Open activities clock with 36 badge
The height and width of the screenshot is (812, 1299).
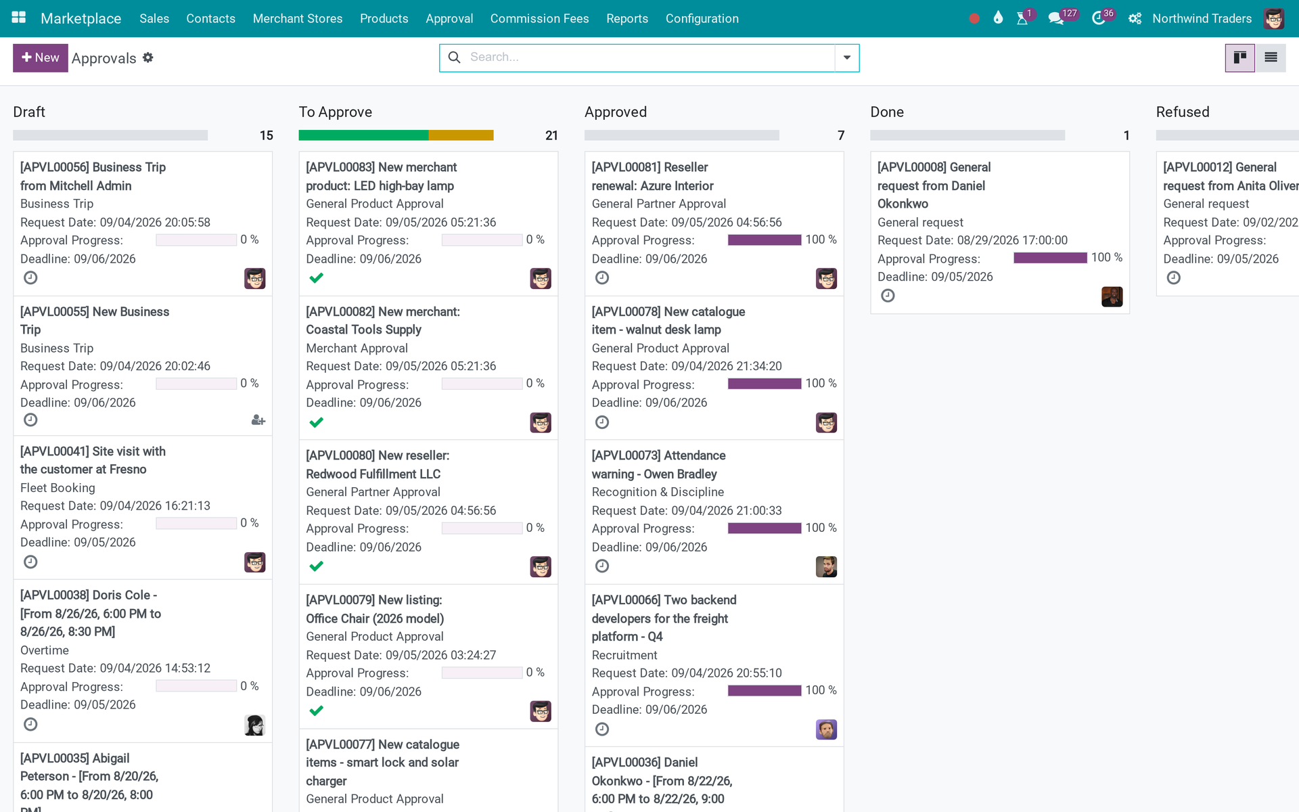(x=1098, y=18)
